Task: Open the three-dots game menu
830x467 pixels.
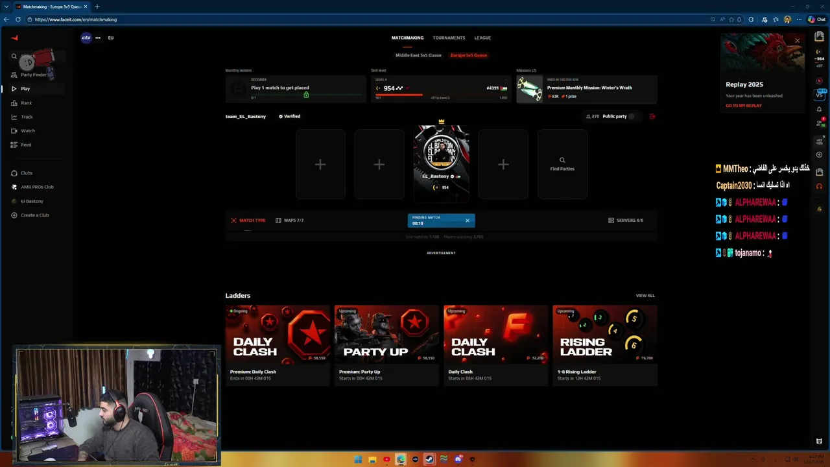Action: point(98,38)
